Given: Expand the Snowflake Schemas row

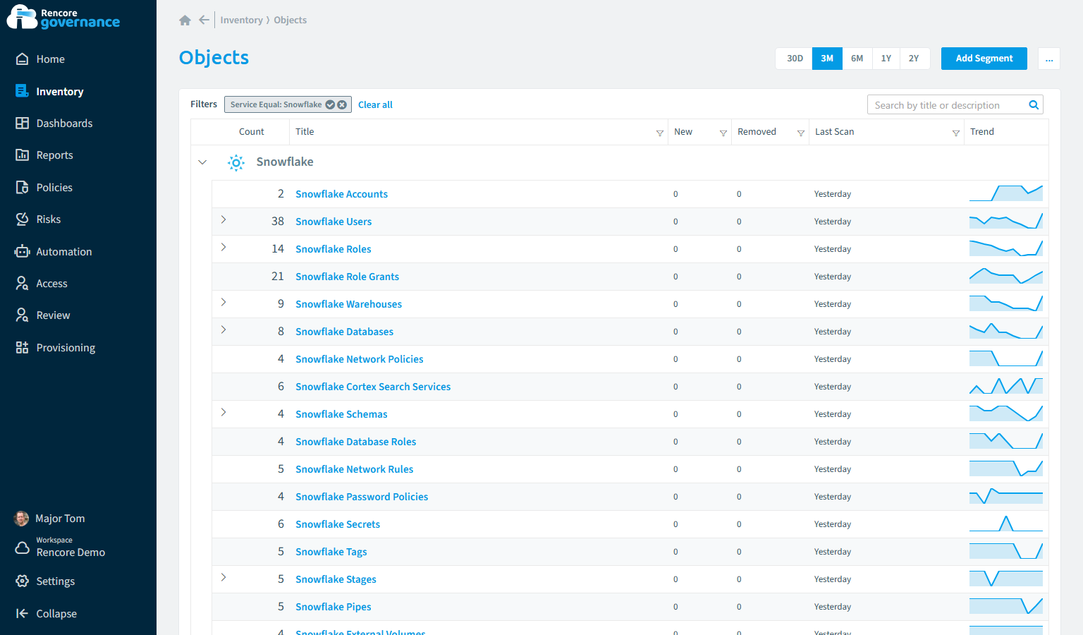Looking at the screenshot, I should [x=224, y=413].
